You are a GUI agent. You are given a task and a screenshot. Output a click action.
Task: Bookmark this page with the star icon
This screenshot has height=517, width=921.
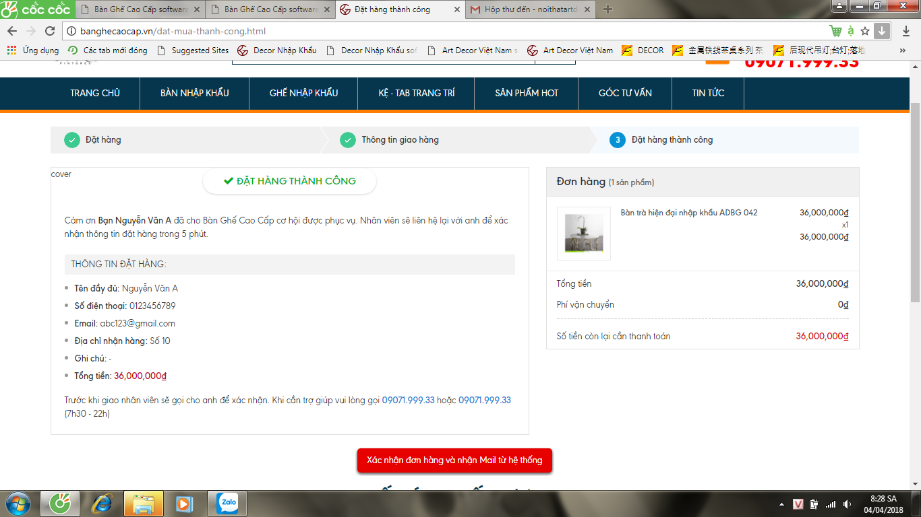point(865,31)
